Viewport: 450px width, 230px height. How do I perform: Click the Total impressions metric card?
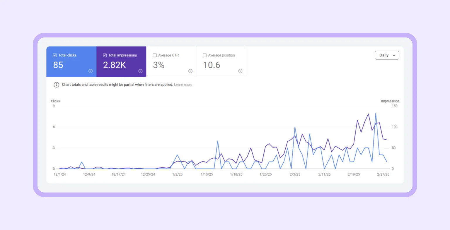coord(121,61)
